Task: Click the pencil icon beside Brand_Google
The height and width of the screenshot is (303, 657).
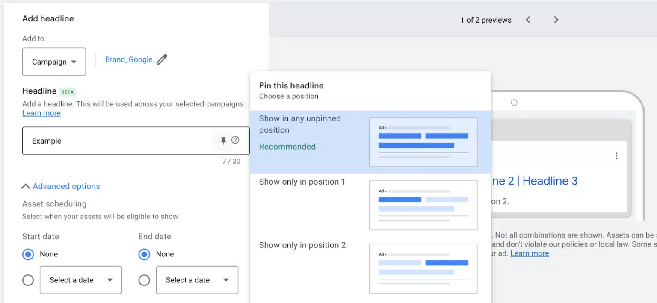Action: point(162,59)
